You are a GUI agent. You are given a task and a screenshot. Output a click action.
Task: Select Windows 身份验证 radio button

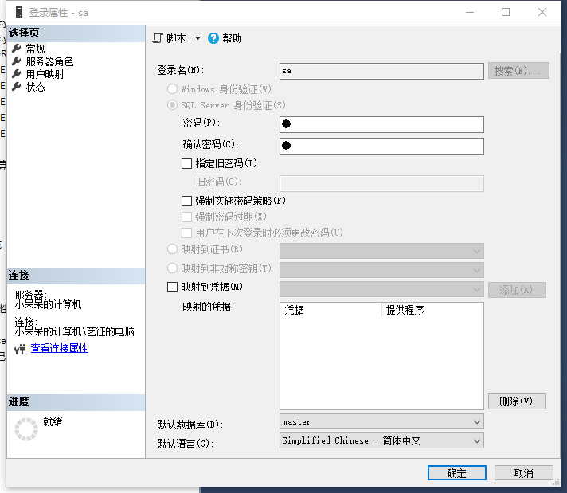click(x=172, y=88)
